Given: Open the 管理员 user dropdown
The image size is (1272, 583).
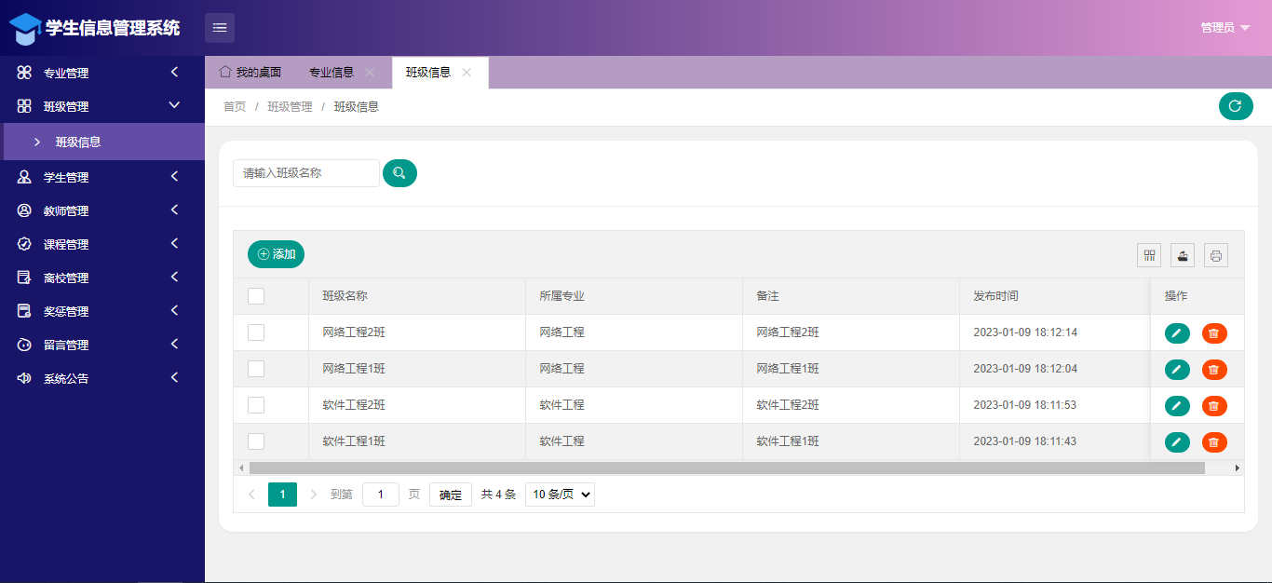Looking at the screenshot, I should 1225,28.
